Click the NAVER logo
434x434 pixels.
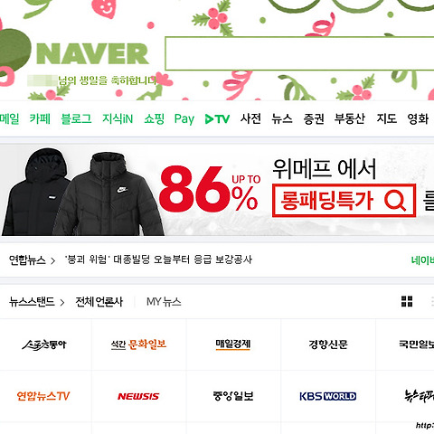93,53
